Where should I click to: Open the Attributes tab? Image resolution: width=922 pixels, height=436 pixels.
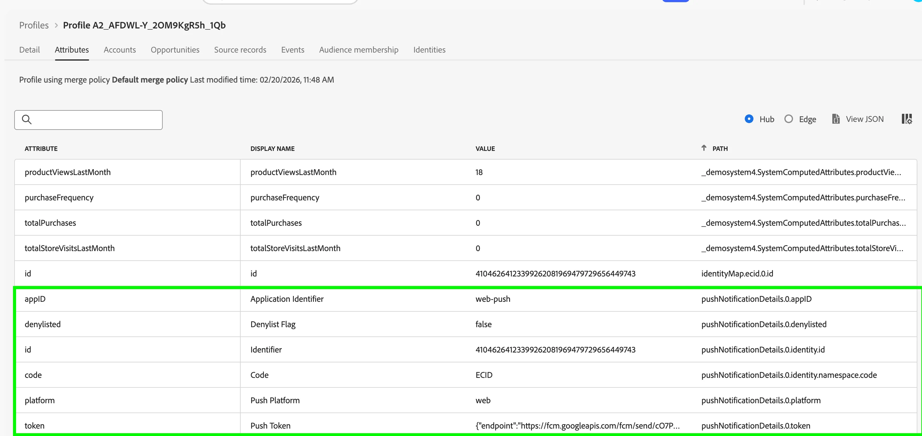point(71,50)
